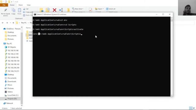Click cmd window scrollbar up arrow
Viewport: 196px width, 110px height.
click(172, 18)
